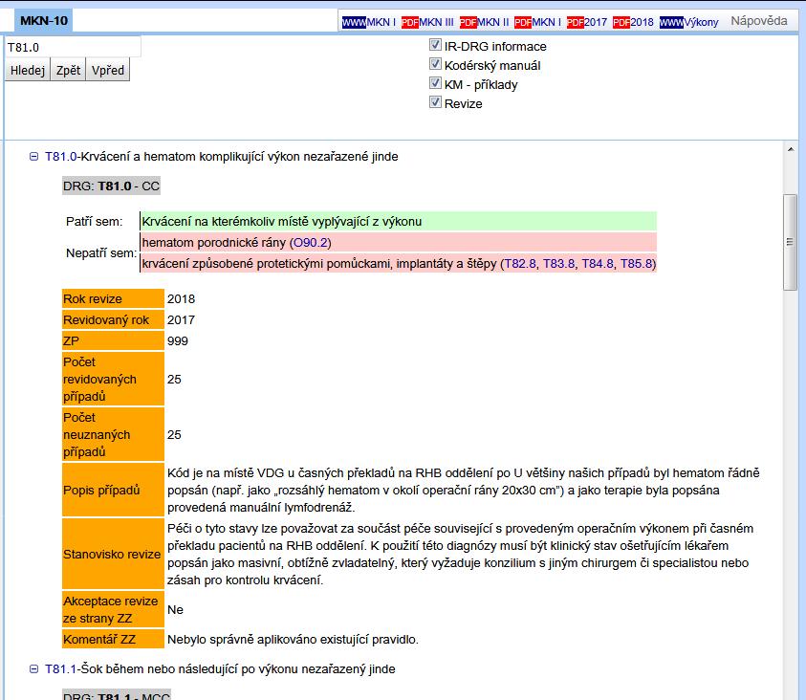Click the 'Počet revidovaných případů' label cell
The image size is (806, 700).
[113, 379]
